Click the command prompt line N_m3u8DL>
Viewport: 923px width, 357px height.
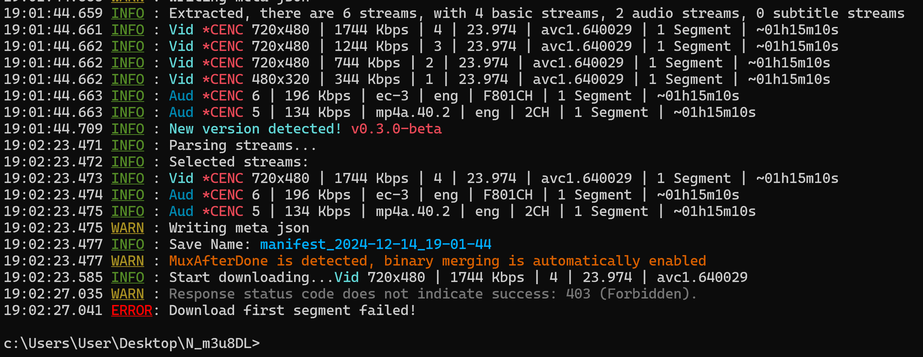[132, 343]
